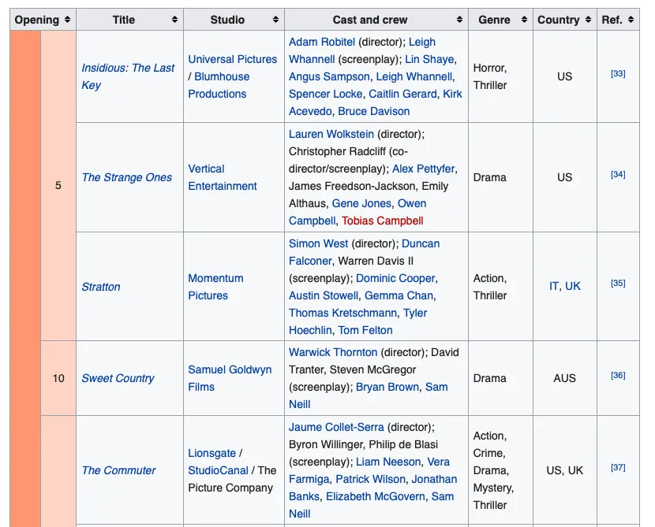This screenshot has height=527, width=655.
Task: Sort table by Studio column arrows
Action: tap(275, 20)
